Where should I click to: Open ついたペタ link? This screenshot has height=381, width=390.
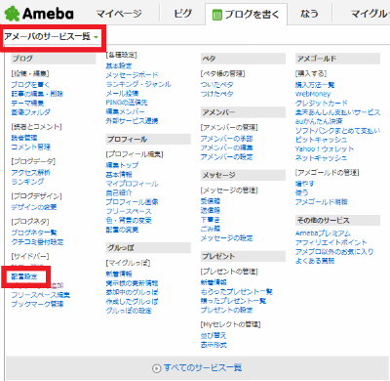(216, 85)
